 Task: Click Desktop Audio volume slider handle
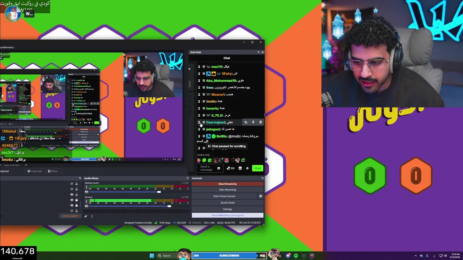[x=159, y=192]
